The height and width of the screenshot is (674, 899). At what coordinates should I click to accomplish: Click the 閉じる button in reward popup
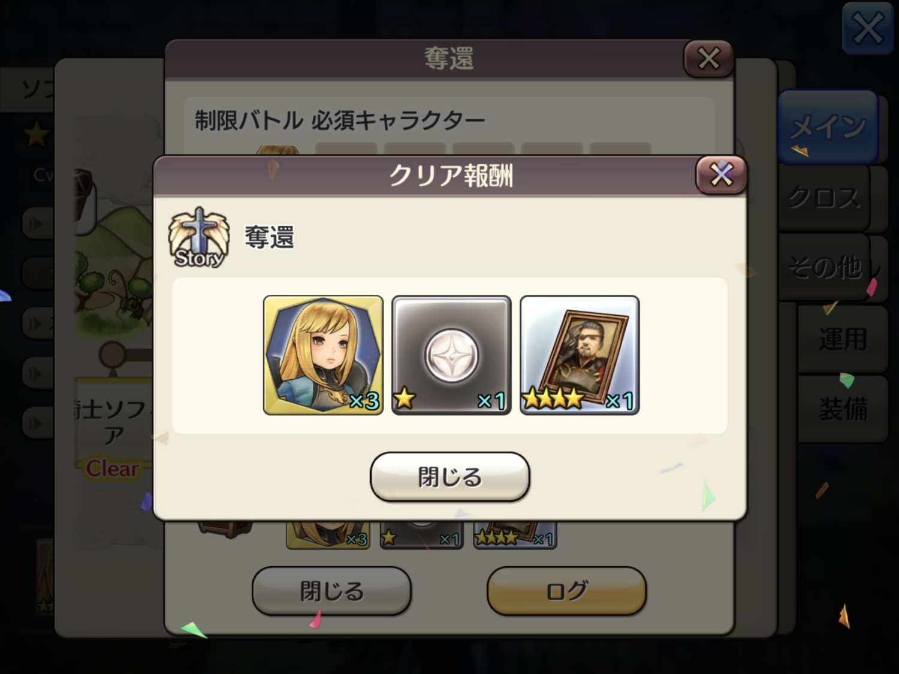[450, 477]
